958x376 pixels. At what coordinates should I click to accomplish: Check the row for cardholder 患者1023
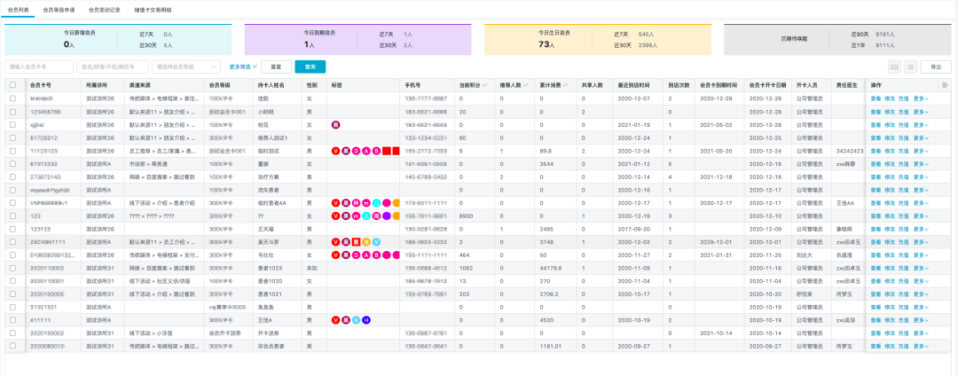click(13, 268)
